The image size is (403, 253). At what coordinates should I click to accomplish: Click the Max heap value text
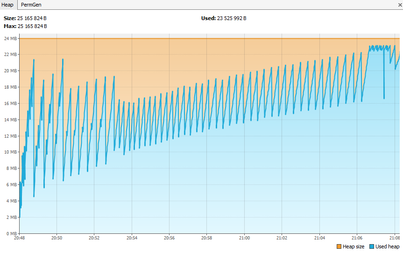click(x=32, y=26)
